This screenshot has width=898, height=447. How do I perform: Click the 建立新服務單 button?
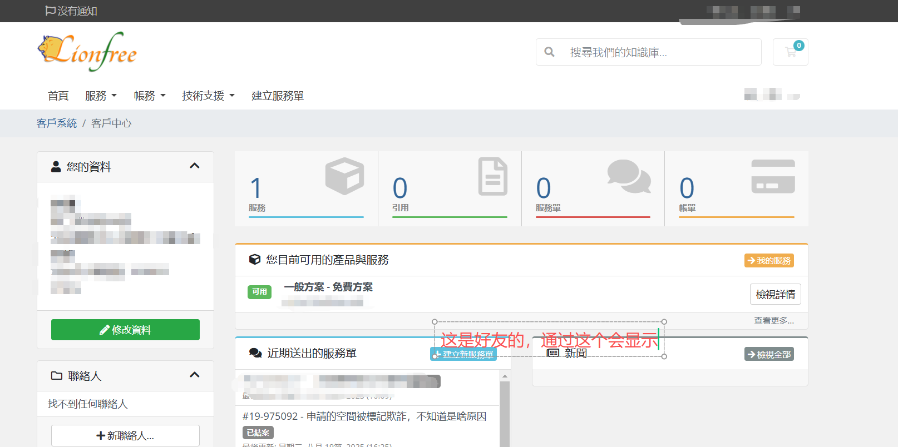click(463, 354)
